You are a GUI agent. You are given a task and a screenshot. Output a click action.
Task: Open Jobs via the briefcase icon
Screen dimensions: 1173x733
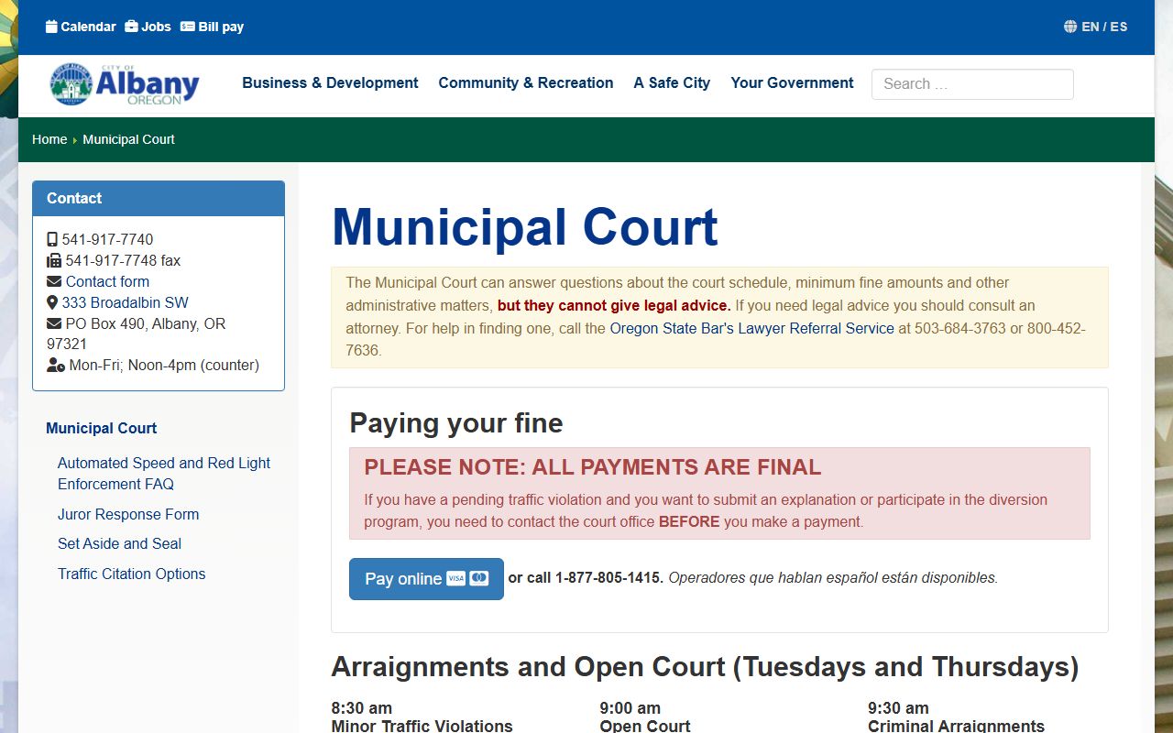pyautogui.click(x=131, y=27)
